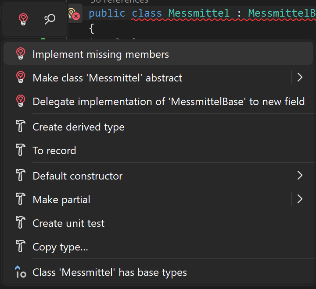Click hammer icon beside Create unit test

(20, 222)
